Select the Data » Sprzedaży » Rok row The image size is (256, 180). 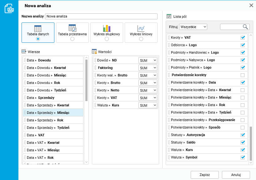coord(53,120)
